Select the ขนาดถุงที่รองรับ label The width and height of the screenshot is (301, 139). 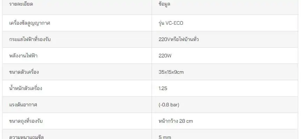(26, 121)
